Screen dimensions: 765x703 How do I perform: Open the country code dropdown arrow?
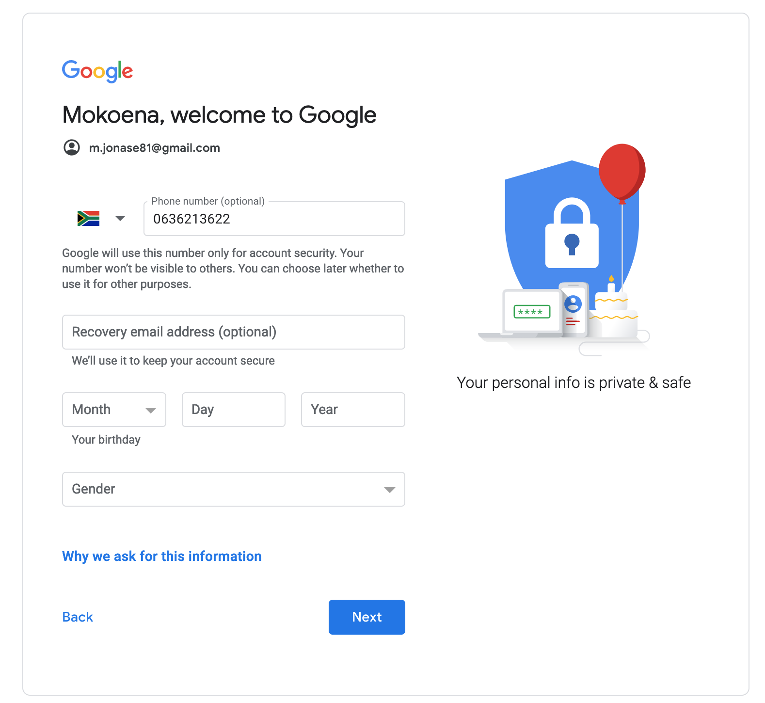(x=120, y=219)
